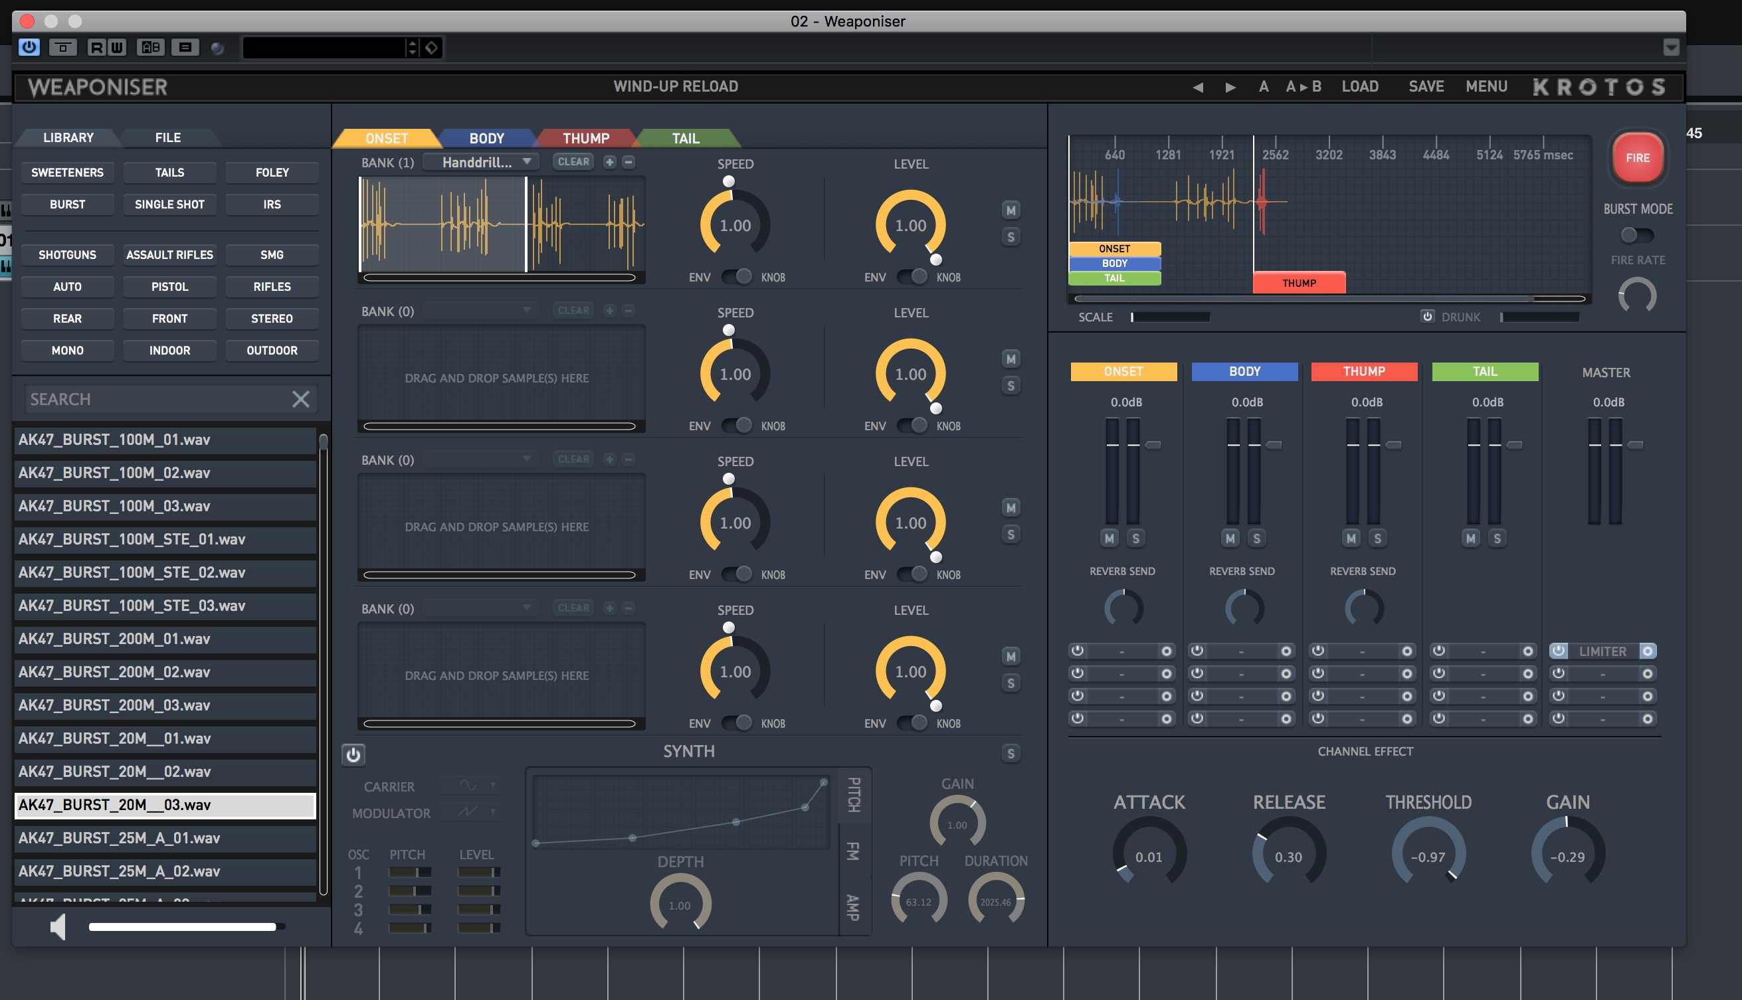Open the MENU item
1742x1000 pixels.
pyautogui.click(x=1486, y=86)
